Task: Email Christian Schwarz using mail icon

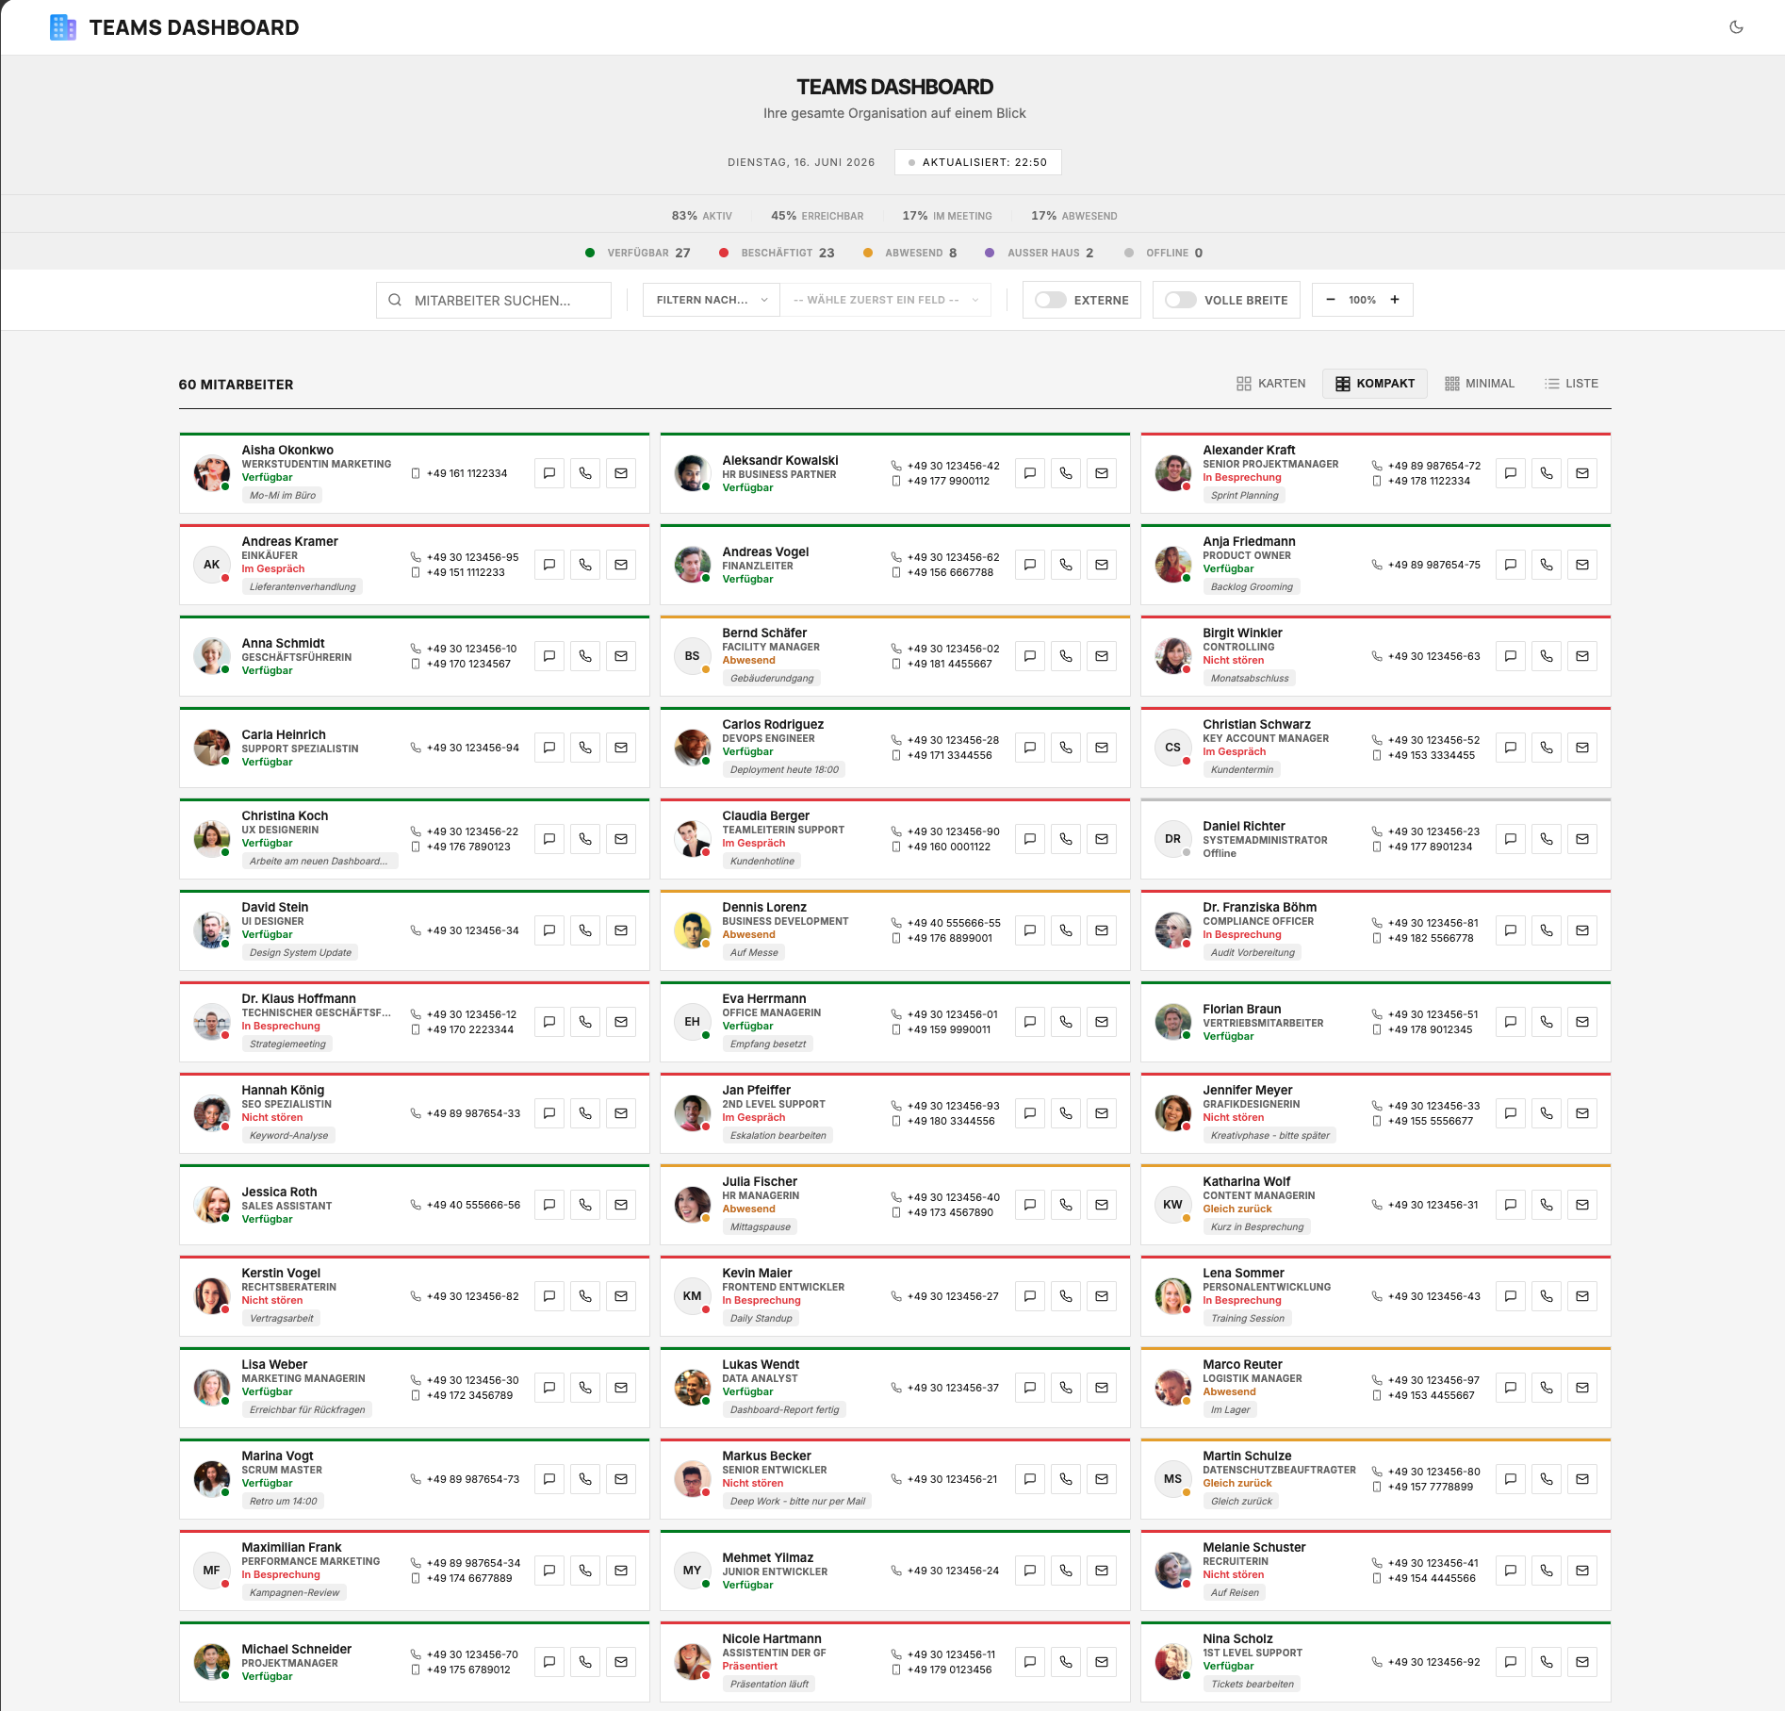Action: [1582, 748]
